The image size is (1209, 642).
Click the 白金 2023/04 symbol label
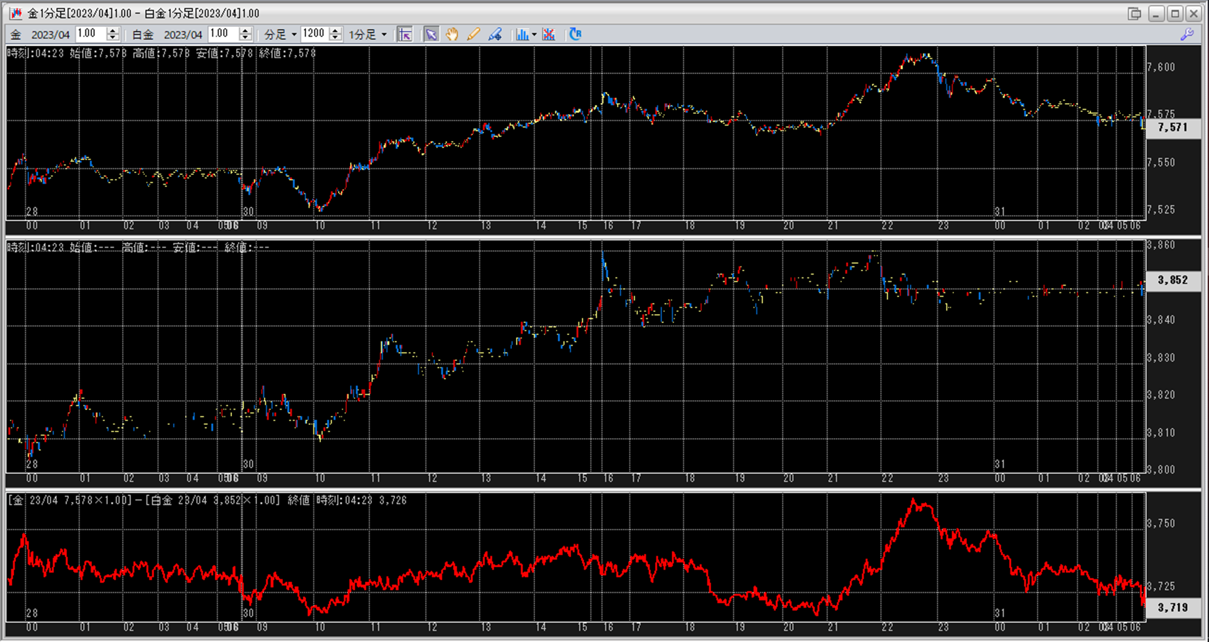tap(167, 34)
